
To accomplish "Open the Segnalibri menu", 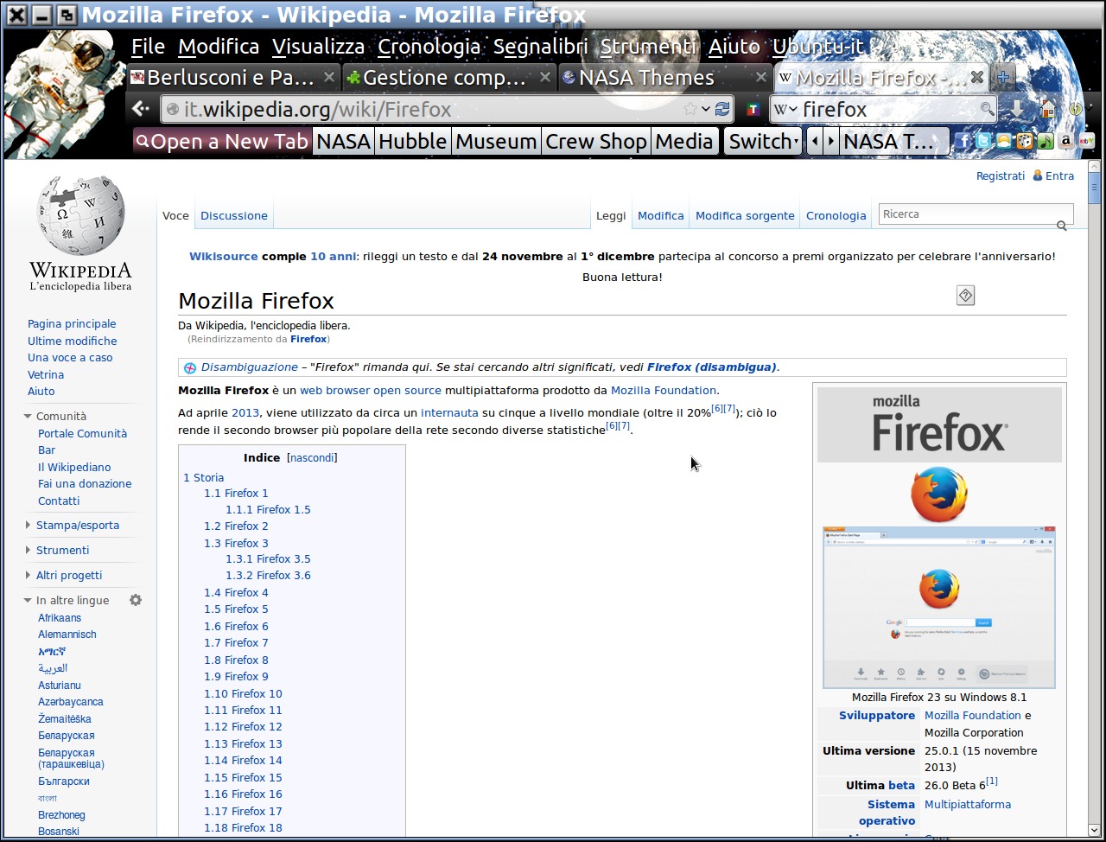I will (x=540, y=46).
